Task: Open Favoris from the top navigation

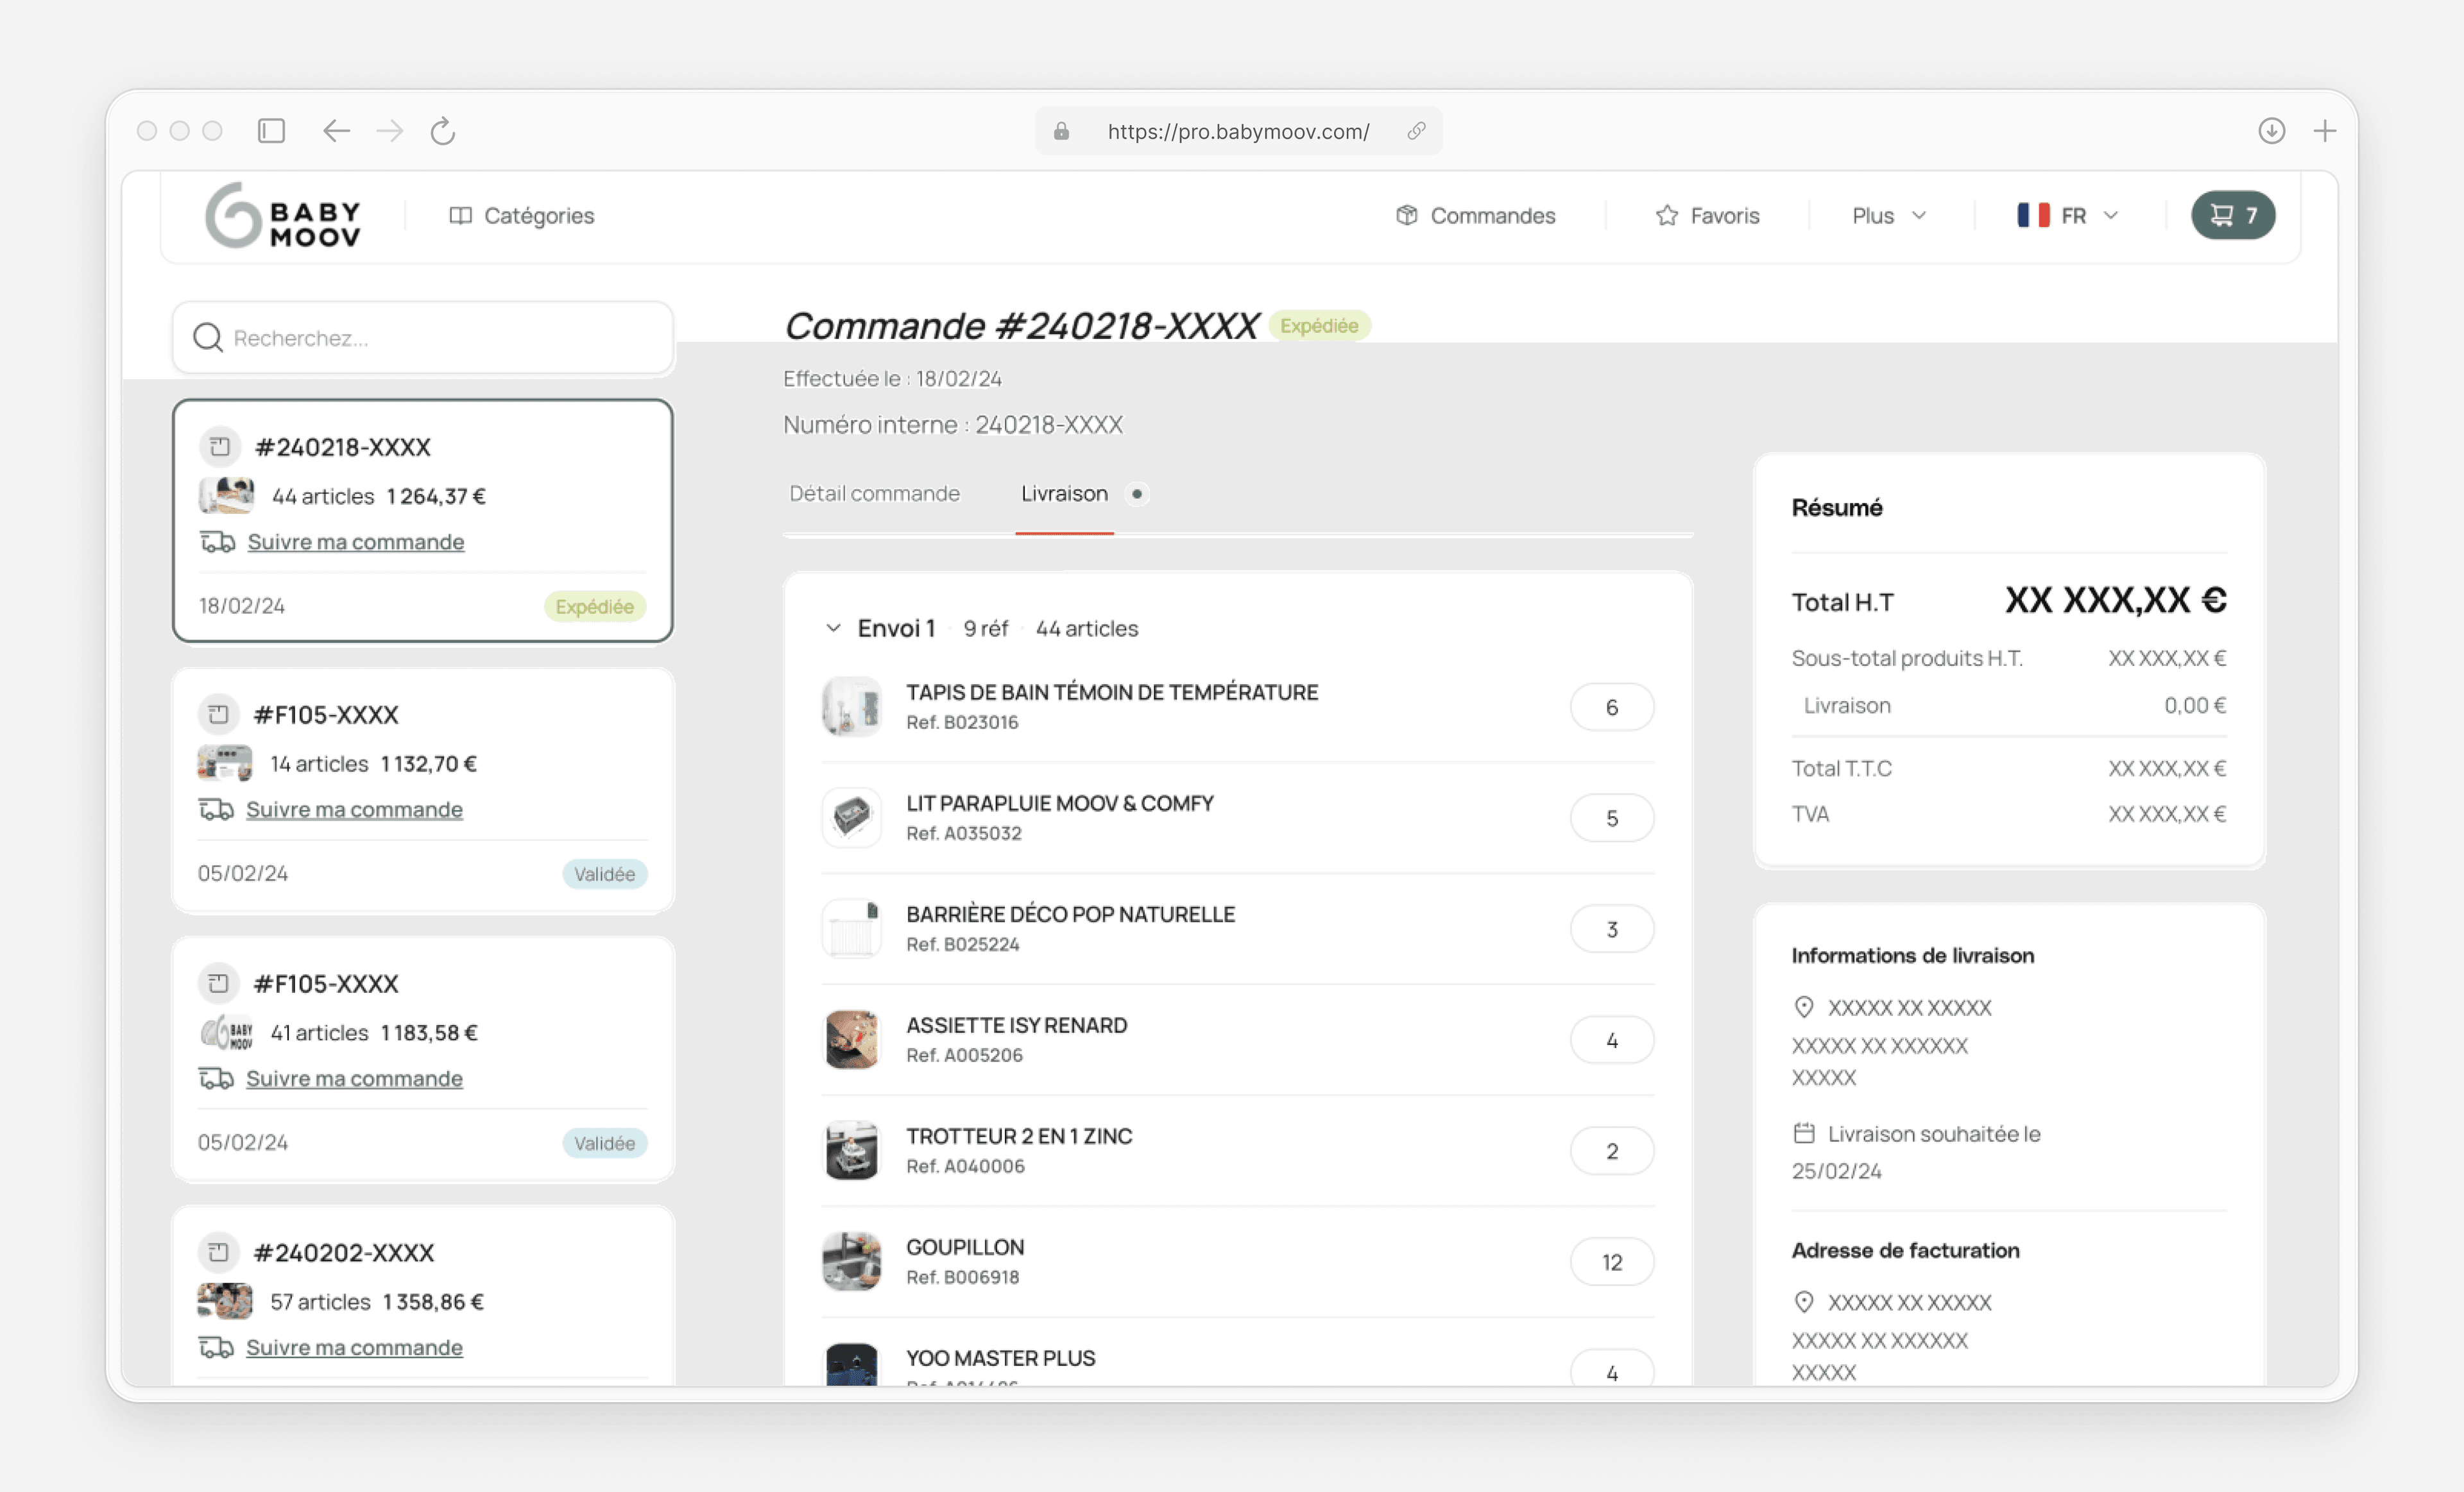Action: pos(1707,216)
